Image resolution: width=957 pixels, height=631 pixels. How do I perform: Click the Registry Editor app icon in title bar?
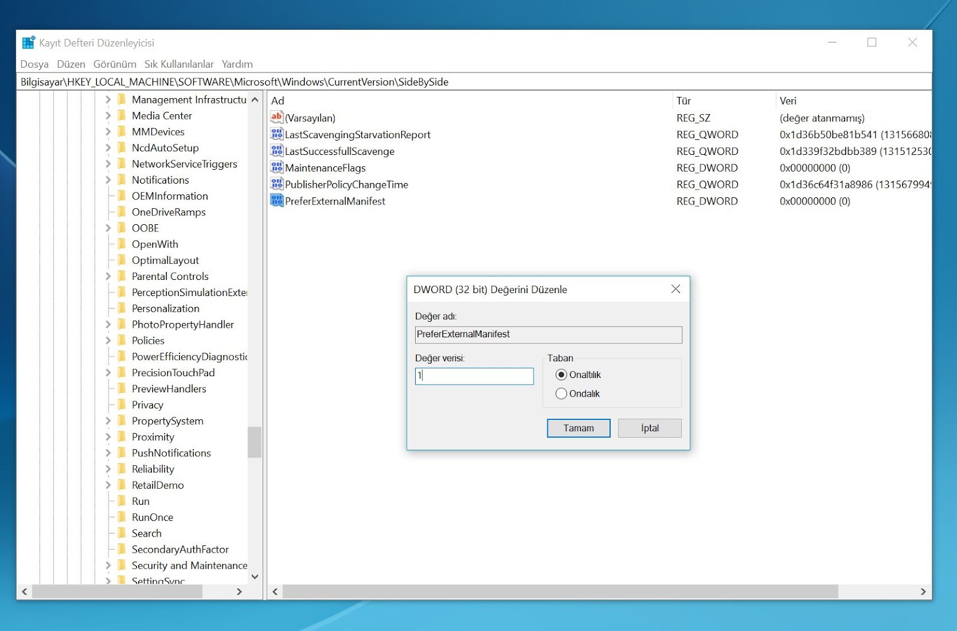point(28,42)
